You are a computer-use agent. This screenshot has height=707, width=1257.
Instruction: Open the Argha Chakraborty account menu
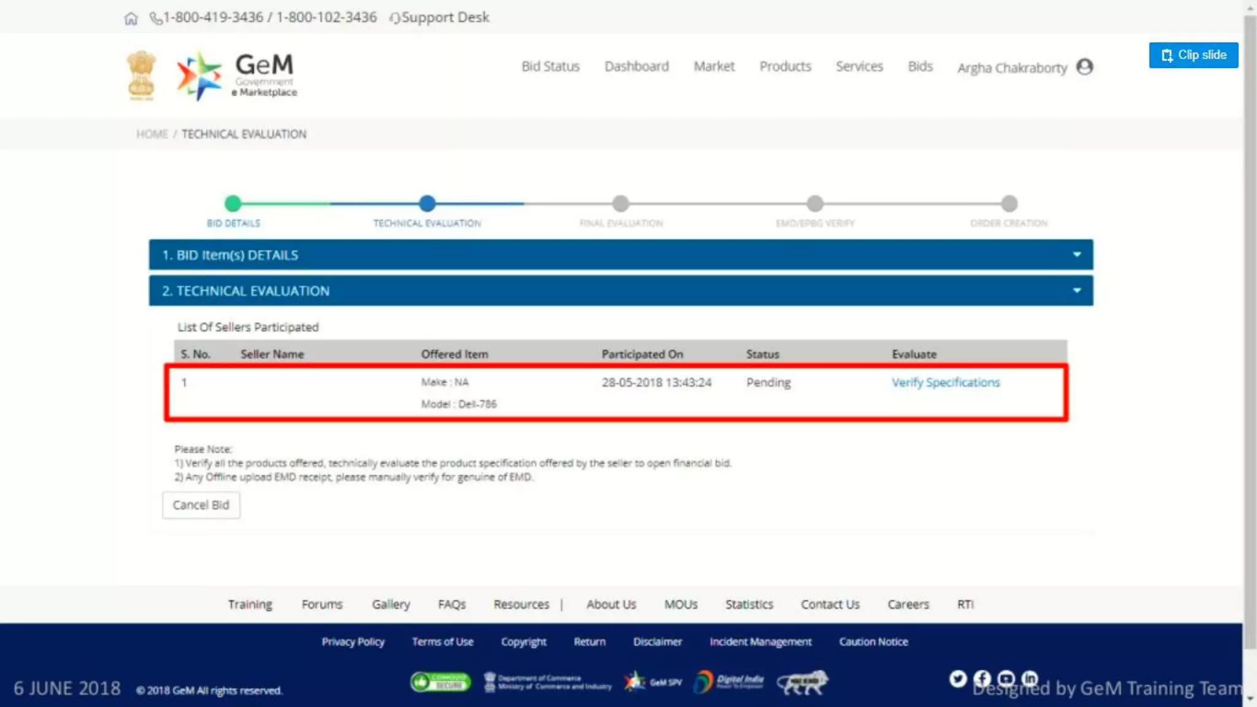1011,68
